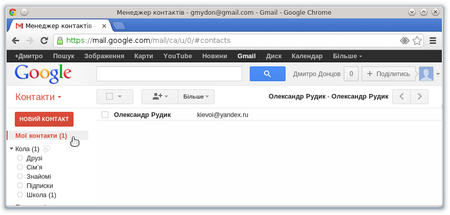This screenshot has height=215, width=450.
Task: Reload the page with the refresh icon
Action: click(44, 40)
